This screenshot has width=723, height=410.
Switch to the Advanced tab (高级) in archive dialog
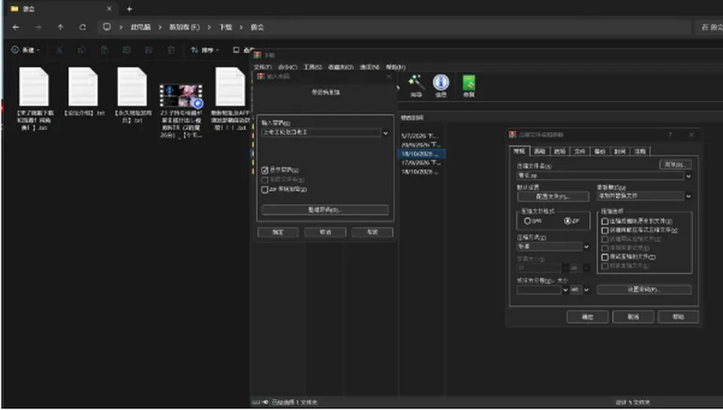539,151
